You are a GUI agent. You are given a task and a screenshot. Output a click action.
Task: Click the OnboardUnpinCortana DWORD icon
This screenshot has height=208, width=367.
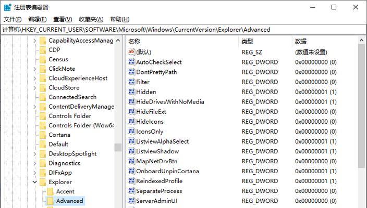[131, 171]
